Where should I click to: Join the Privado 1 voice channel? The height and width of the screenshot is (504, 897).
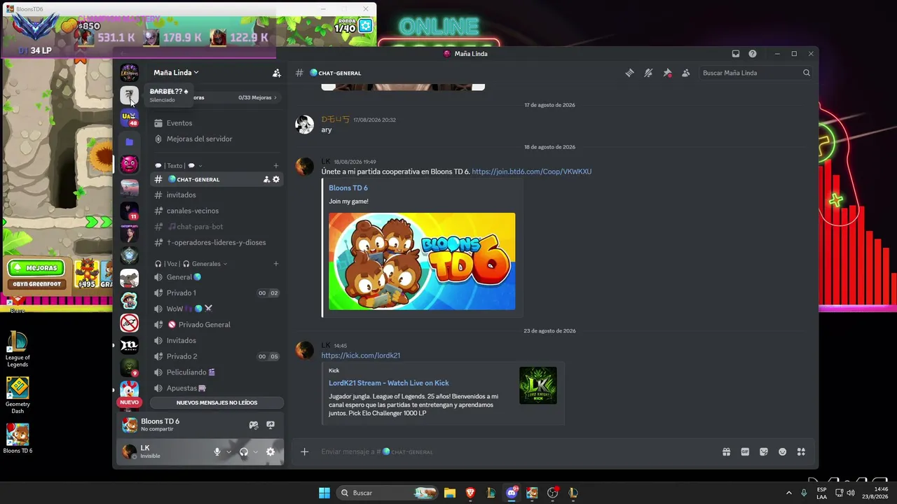[x=217, y=293]
